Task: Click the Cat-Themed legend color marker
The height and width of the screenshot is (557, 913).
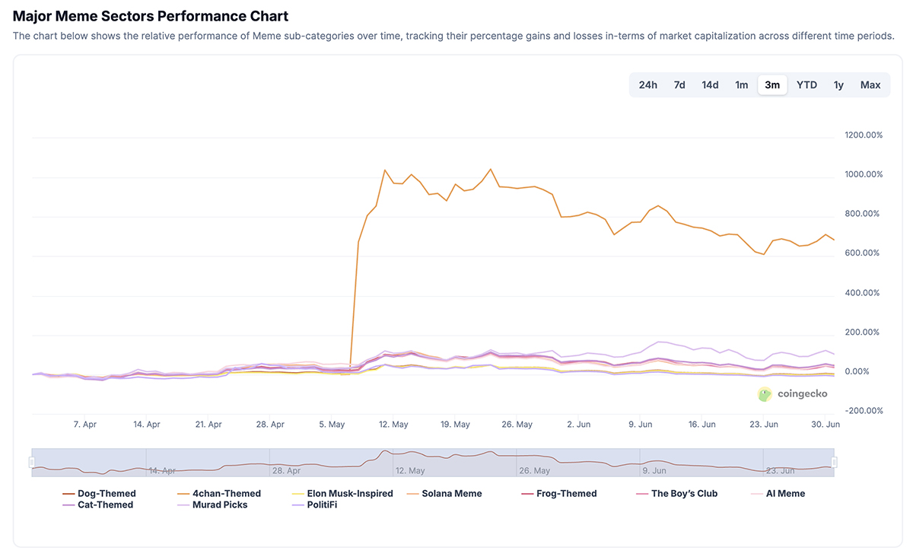Action: [x=68, y=504]
